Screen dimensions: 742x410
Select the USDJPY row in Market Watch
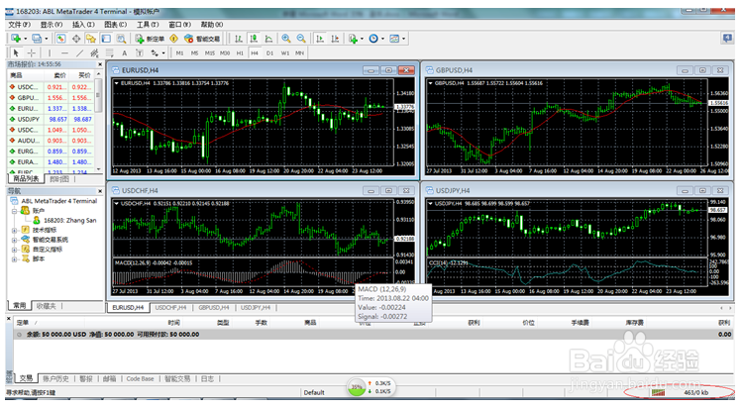[x=51, y=119]
